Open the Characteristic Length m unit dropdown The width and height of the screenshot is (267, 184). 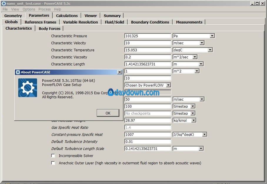(x=201, y=64)
